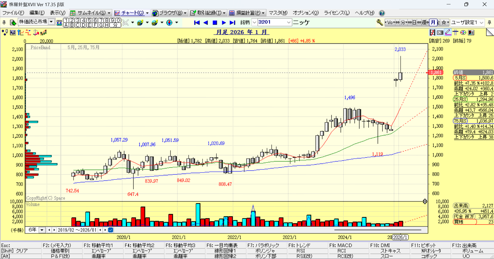Click the F6: 一目均衡表 button

tap(222, 245)
